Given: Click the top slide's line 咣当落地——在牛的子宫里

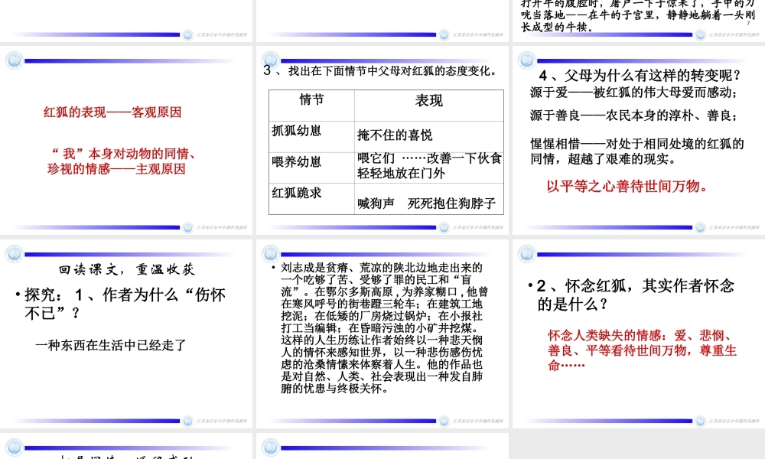Looking at the screenshot, I should (638, 15).
